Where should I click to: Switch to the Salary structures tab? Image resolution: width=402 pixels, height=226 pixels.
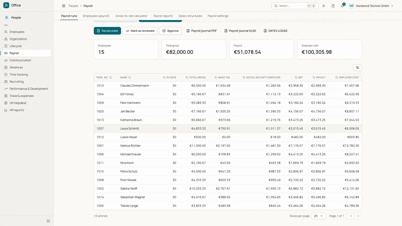click(190, 16)
